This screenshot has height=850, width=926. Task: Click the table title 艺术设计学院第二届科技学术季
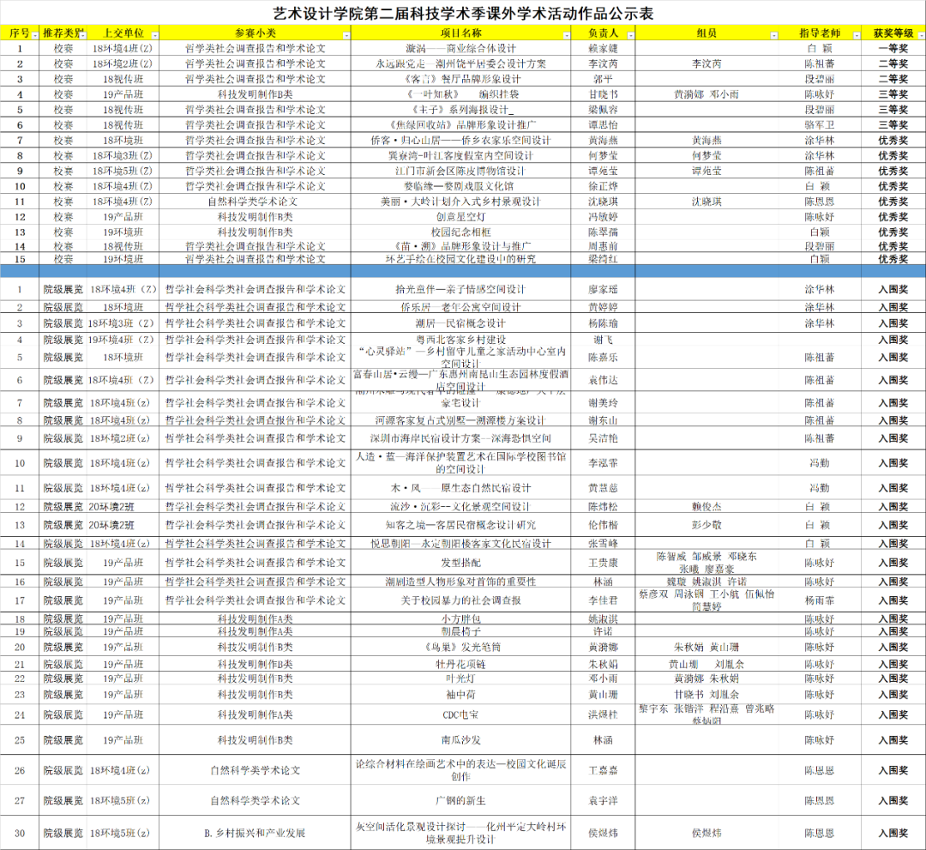[x=462, y=13]
